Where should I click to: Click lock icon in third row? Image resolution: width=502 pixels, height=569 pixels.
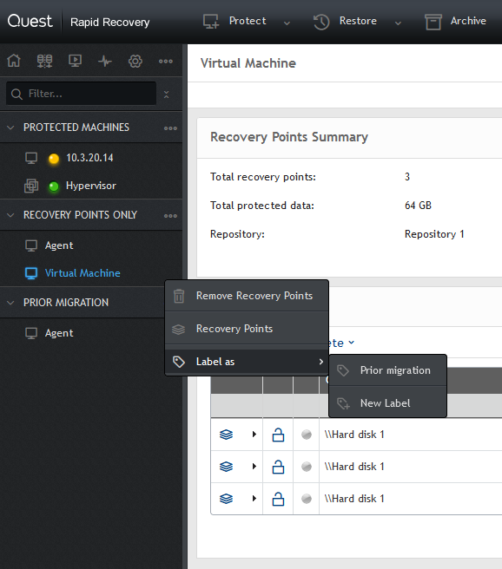[x=278, y=499]
